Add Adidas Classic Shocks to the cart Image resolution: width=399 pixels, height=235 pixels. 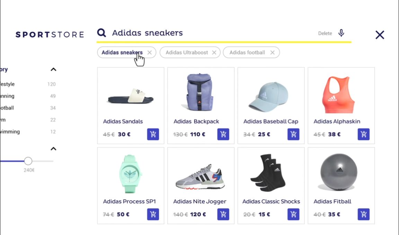(x=293, y=214)
